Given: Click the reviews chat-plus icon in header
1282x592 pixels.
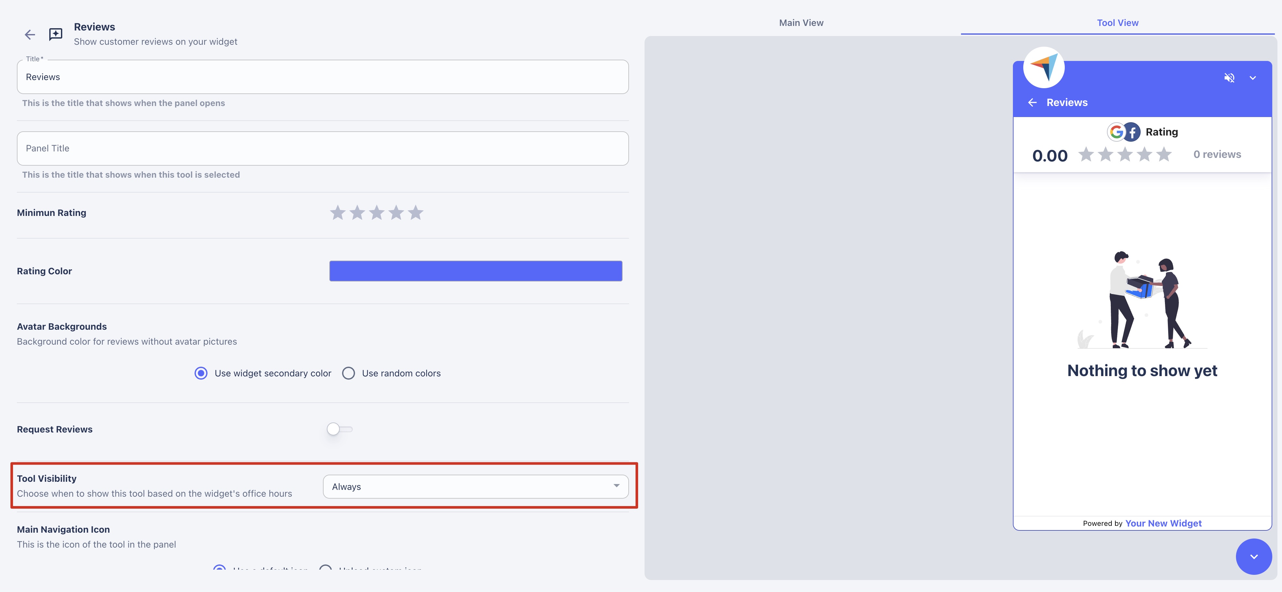Looking at the screenshot, I should (x=56, y=34).
